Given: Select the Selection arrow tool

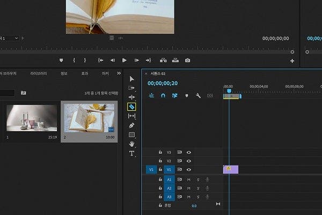Looking at the screenshot, I should tap(132, 79).
